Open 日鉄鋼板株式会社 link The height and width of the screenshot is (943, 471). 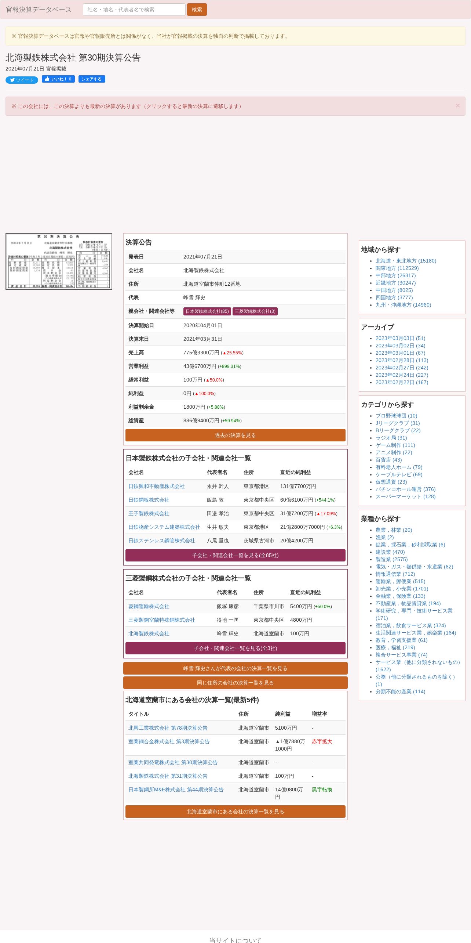tap(149, 500)
